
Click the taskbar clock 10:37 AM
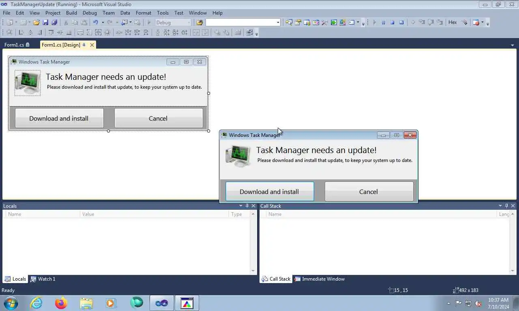click(498, 300)
